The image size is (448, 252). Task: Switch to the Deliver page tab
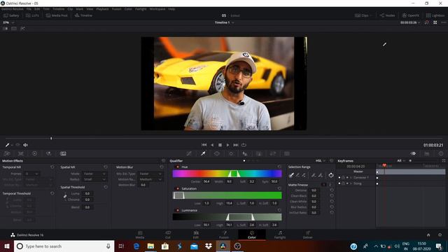(308, 235)
